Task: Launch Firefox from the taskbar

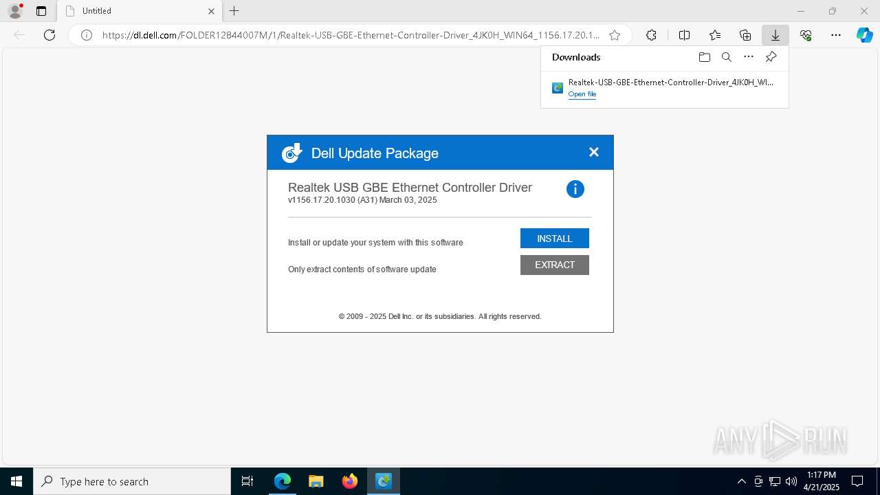Action: [350, 481]
